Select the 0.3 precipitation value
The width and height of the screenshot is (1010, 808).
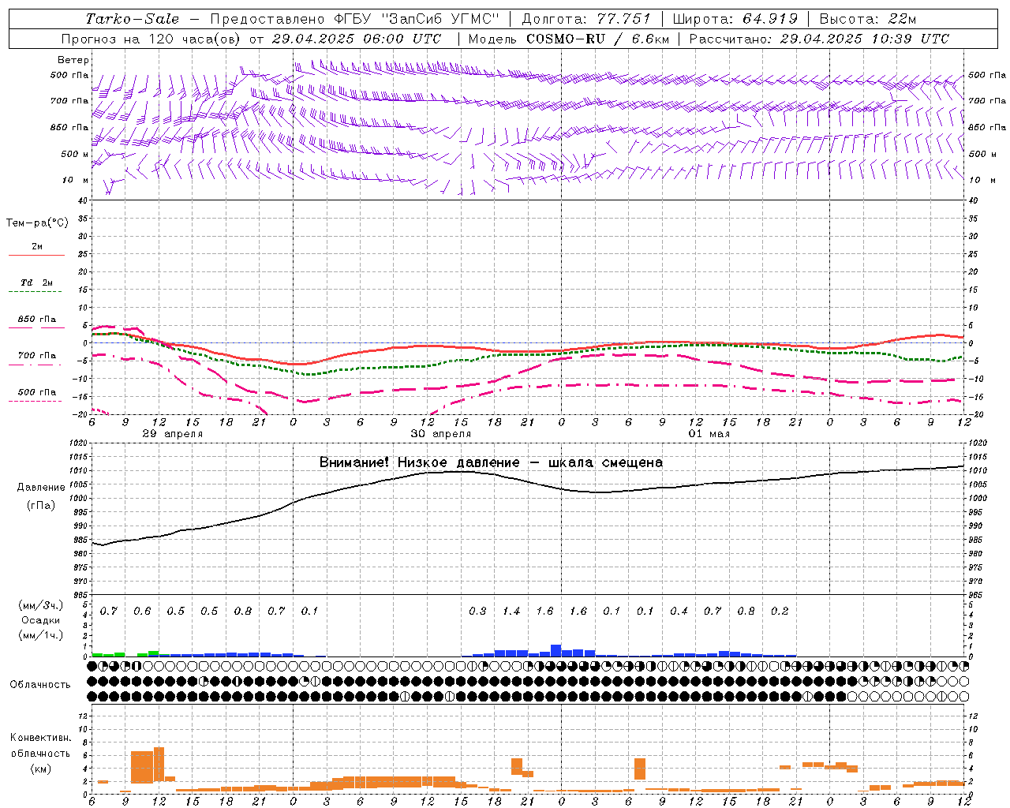coord(477,612)
